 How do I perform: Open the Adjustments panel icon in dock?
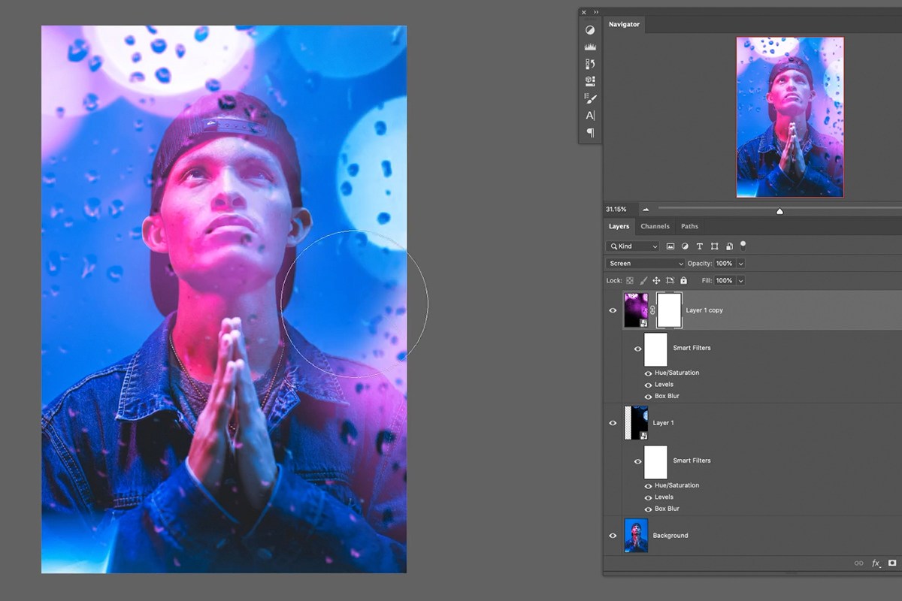coord(590,29)
